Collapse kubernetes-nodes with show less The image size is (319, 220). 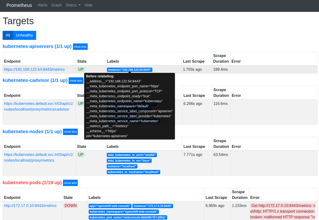pos(70,132)
